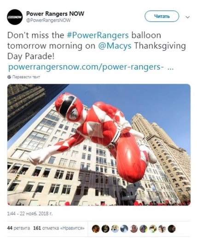View the 44 ретвита list
Screen dimensions: 197x238
coord(18,228)
